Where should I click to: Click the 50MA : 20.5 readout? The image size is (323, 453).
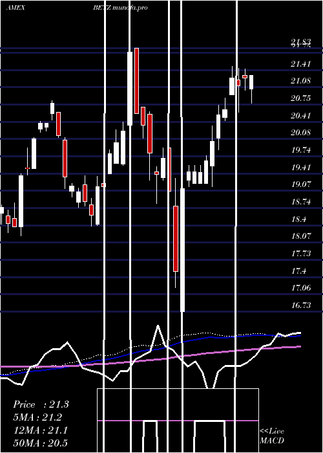(x=41, y=443)
